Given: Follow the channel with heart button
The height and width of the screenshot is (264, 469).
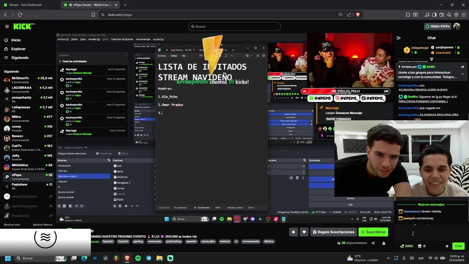Looking at the screenshot, I should pyautogui.click(x=304, y=232).
